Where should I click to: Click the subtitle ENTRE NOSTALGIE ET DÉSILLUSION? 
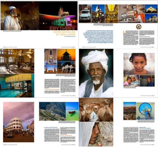[x=64, y=33]
